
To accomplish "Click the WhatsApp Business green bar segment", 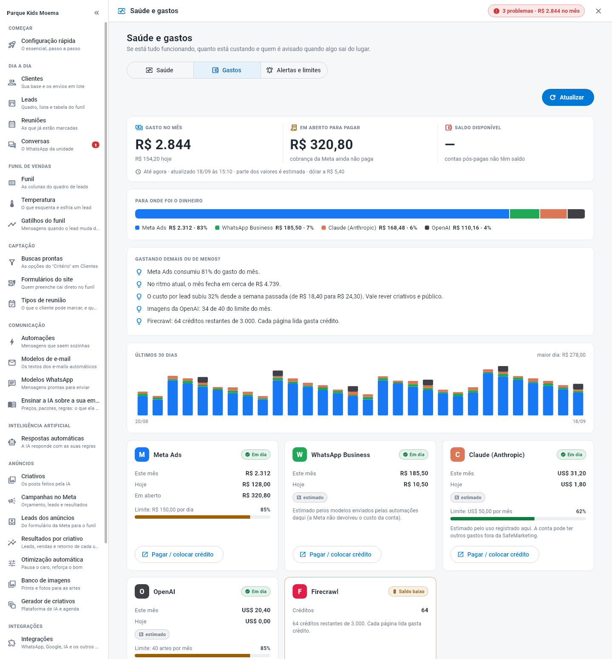I will (x=524, y=214).
